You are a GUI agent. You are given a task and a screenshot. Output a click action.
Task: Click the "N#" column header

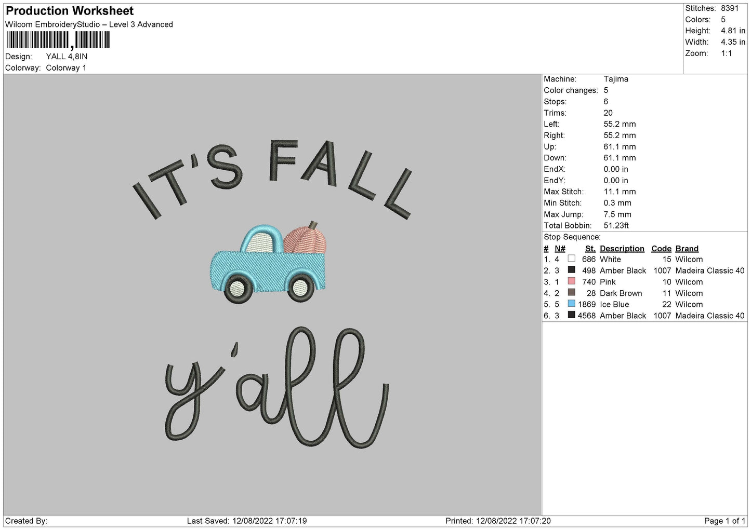click(560, 249)
